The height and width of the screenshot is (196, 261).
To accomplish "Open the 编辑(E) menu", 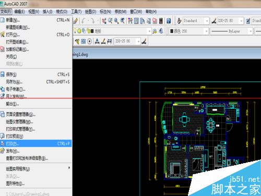I will pyautogui.click(x=19, y=11).
